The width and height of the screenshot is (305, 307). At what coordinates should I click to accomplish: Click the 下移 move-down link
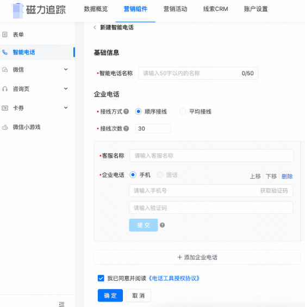point(271,177)
